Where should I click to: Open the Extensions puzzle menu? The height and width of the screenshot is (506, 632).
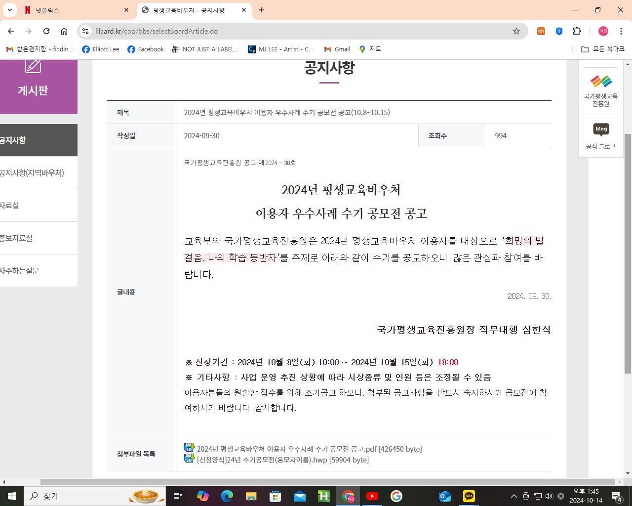577,31
